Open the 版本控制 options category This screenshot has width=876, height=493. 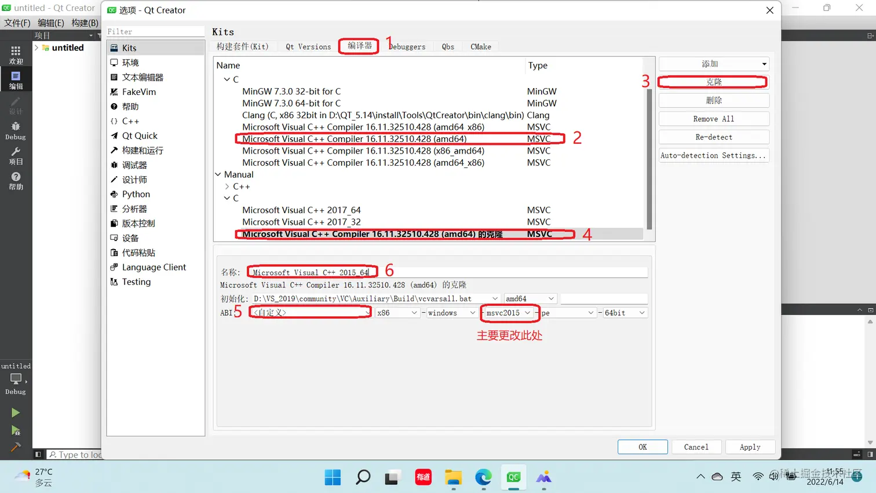[156, 223]
